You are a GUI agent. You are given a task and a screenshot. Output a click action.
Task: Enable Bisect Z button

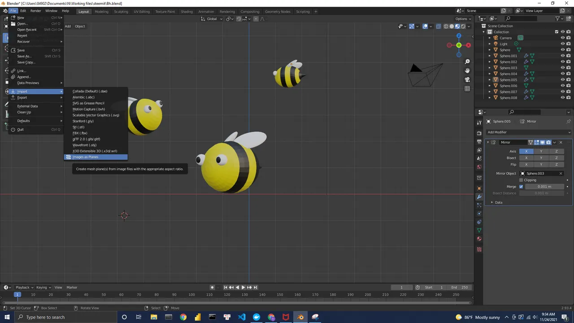click(x=557, y=158)
